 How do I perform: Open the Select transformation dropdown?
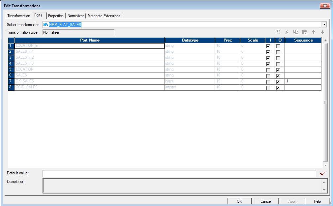[x=324, y=24]
